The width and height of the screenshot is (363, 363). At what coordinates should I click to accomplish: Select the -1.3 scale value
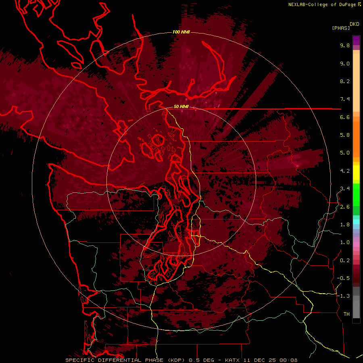click(343, 296)
